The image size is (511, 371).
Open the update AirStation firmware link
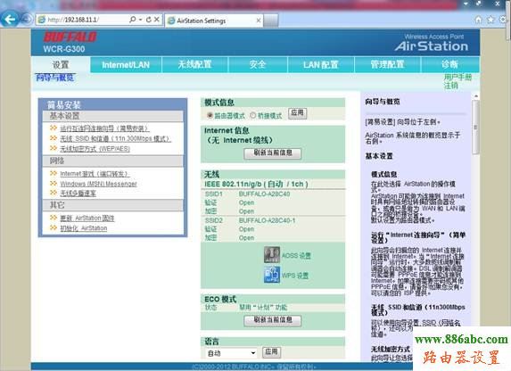click(87, 218)
